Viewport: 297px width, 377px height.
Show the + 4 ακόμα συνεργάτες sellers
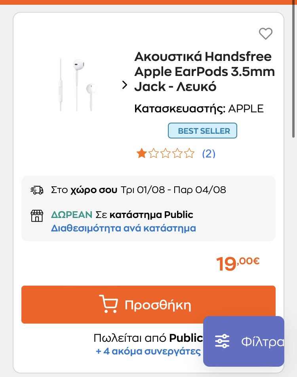148,351
